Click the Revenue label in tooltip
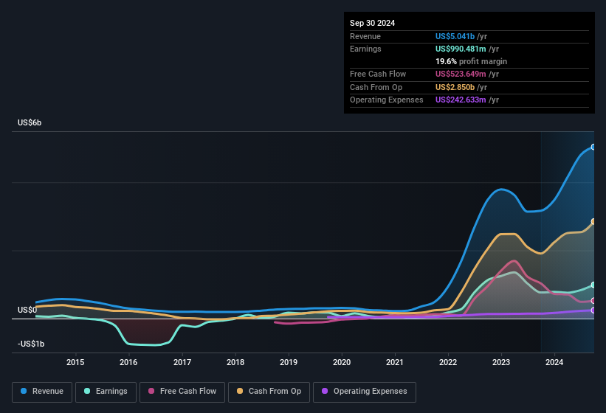606x413 pixels. point(365,36)
